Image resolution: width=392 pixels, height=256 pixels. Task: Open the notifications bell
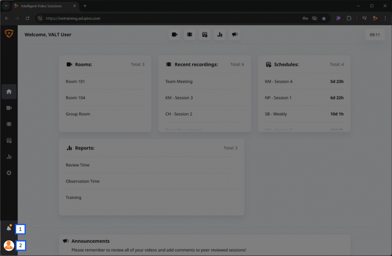point(9,228)
